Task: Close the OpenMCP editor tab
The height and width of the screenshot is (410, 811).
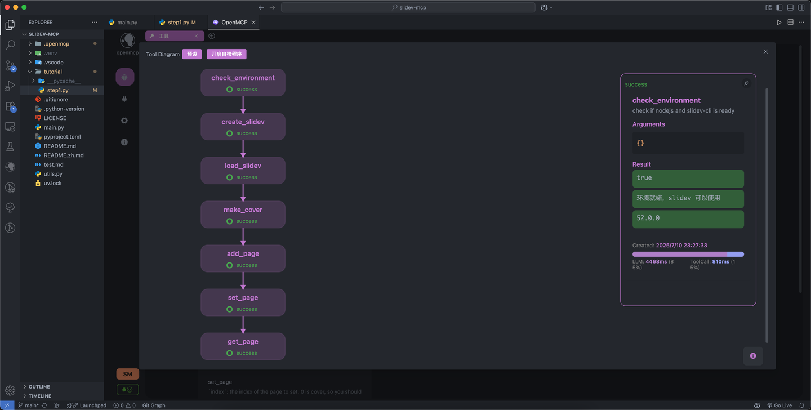Action: 253,23
